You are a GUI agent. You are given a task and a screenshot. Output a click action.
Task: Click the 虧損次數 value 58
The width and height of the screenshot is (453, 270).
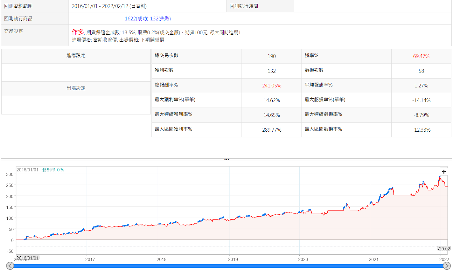421,71
